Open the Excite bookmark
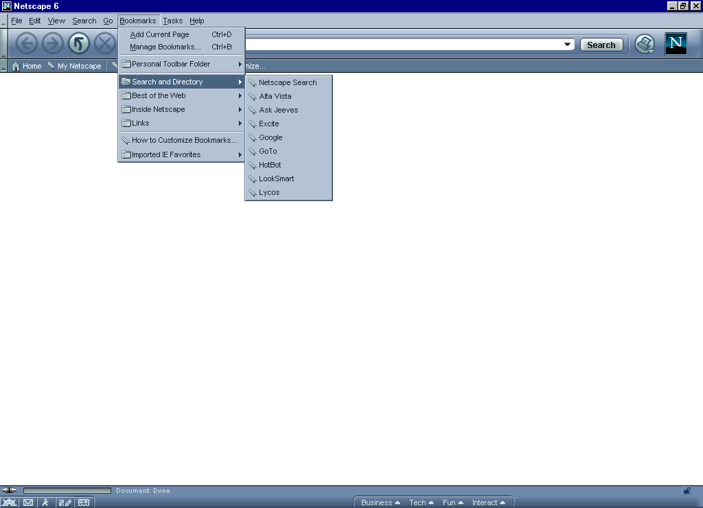Screen dimensions: 703x508 click(289, 124)
